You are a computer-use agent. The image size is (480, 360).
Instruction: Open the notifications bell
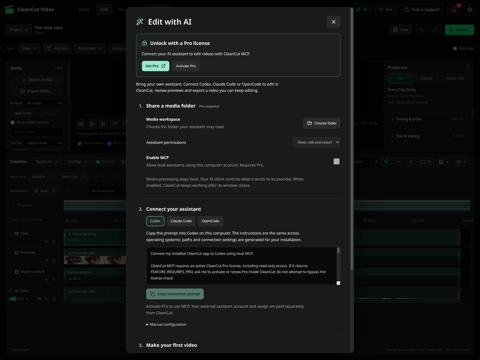coord(454,9)
